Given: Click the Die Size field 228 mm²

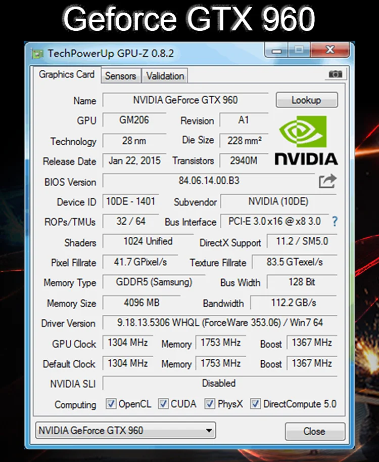Looking at the screenshot, I should pyautogui.click(x=244, y=141).
